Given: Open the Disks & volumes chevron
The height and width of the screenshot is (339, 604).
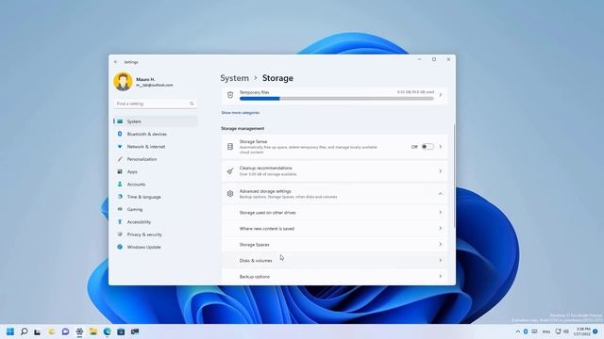Looking at the screenshot, I should tap(441, 260).
